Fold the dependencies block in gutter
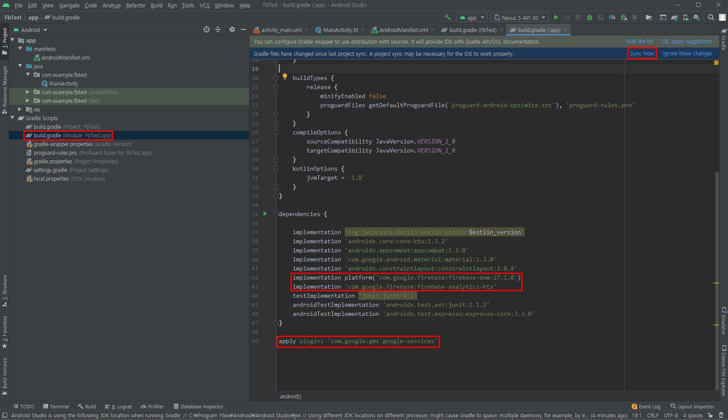 pyautogui.click(x=276, y=214)
